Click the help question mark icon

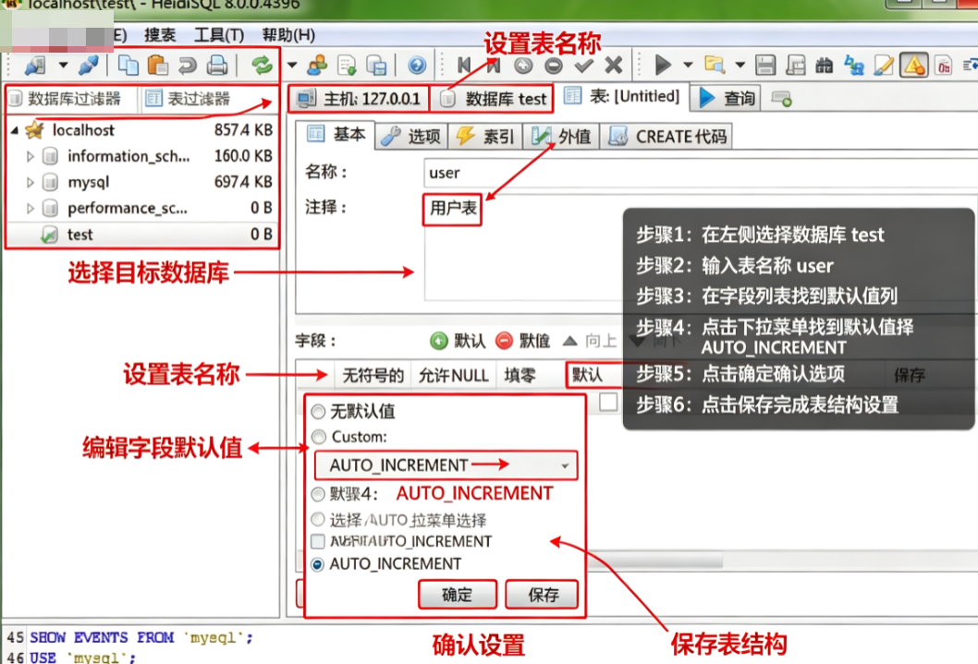click(417, 65)
